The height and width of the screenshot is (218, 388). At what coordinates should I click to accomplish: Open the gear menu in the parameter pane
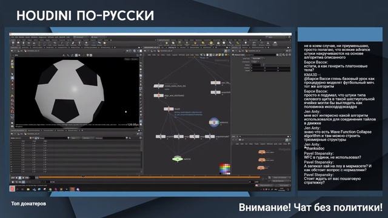[x=277, y=55]
